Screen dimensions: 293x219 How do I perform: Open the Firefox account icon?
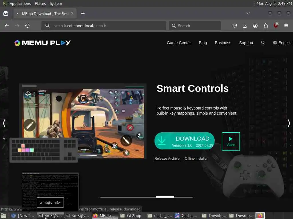point(255,26)
